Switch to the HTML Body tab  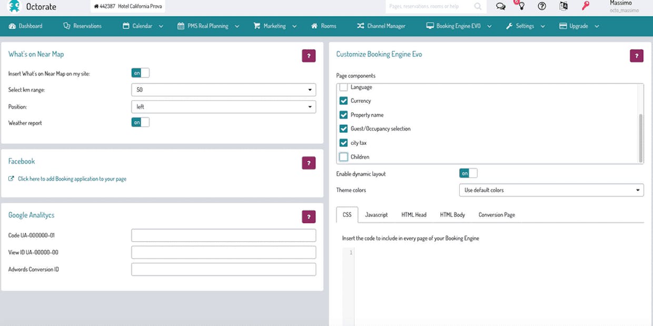[452, 215]
